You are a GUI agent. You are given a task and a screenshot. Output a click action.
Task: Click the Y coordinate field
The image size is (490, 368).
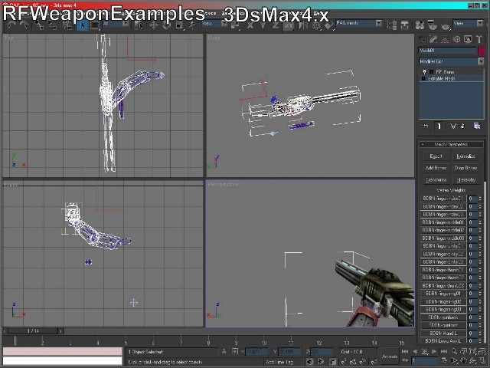[289, 352]
